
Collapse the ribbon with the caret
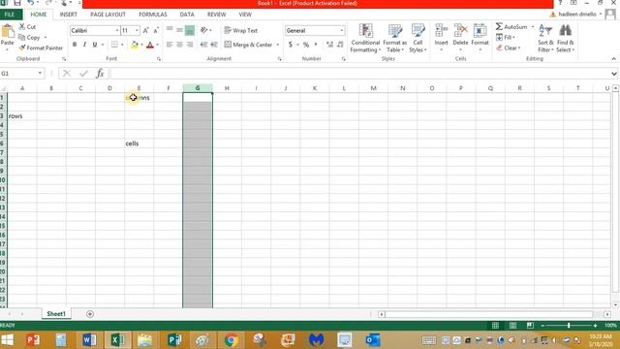tap(613, 59)
